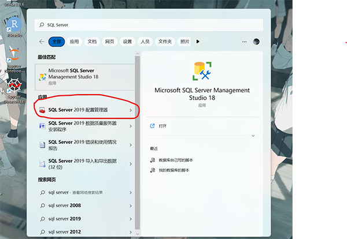347x239 pixels.
Task: Click the magnifier icon in search box
Action: click(42, 25)
